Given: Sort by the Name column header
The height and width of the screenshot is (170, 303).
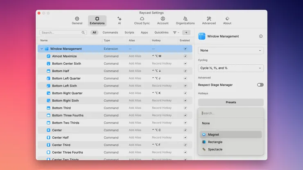Looking at the screenshot, I should pyautogui.click(x=44, y=40).
